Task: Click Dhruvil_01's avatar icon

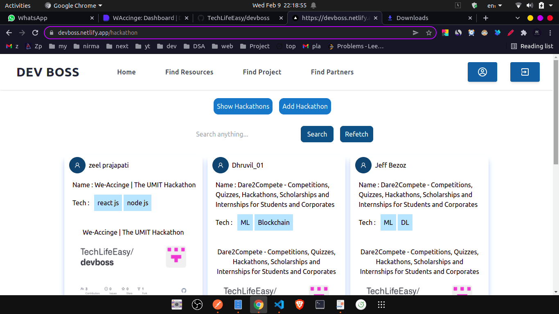Action: [x=221, y=165]
